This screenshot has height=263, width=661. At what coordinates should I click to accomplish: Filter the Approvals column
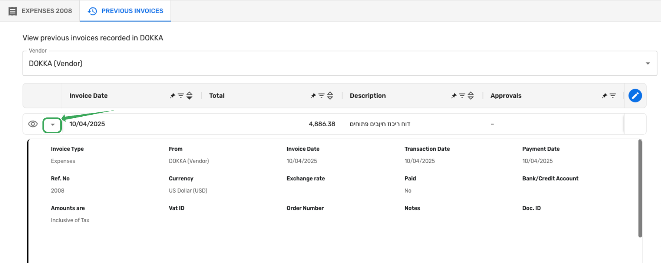click(613, 96)
